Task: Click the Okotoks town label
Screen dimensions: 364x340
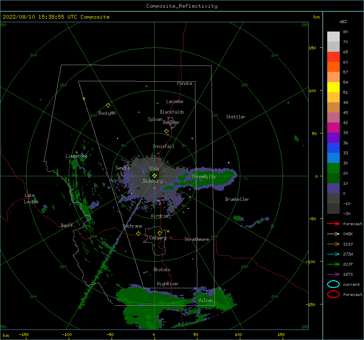Action: click(162, 270)
